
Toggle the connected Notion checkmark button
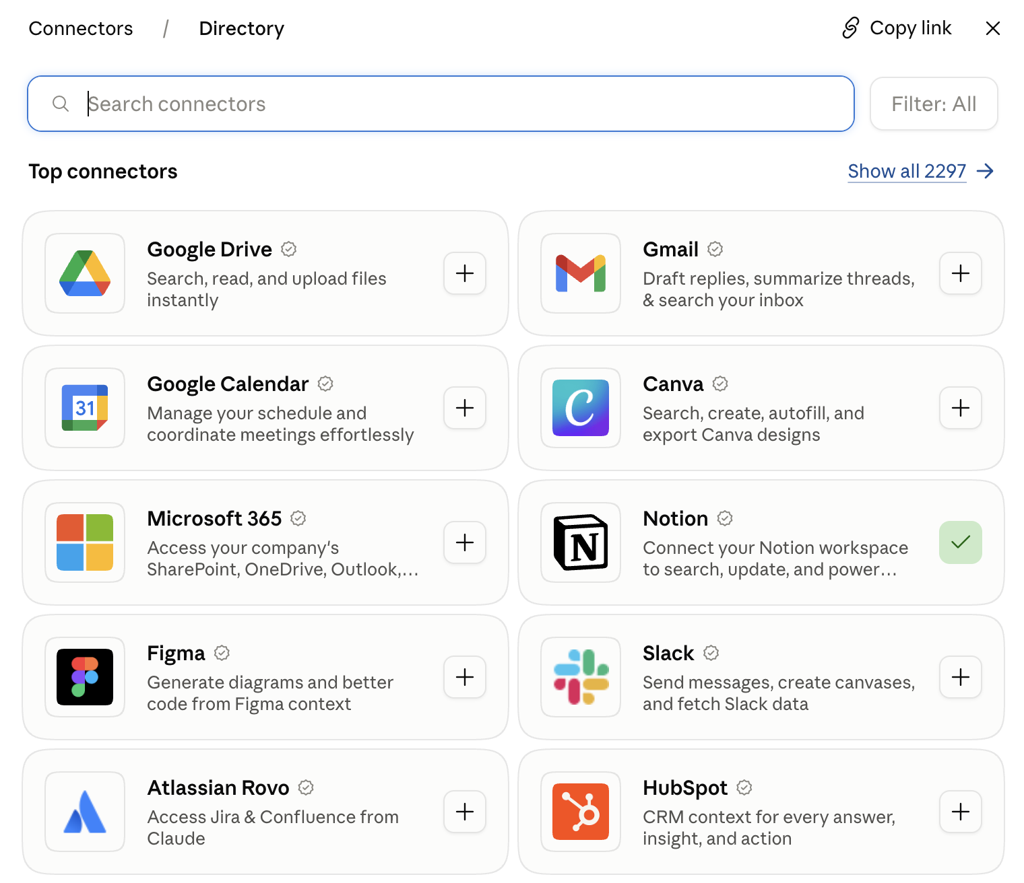click(x=961, y=542)
